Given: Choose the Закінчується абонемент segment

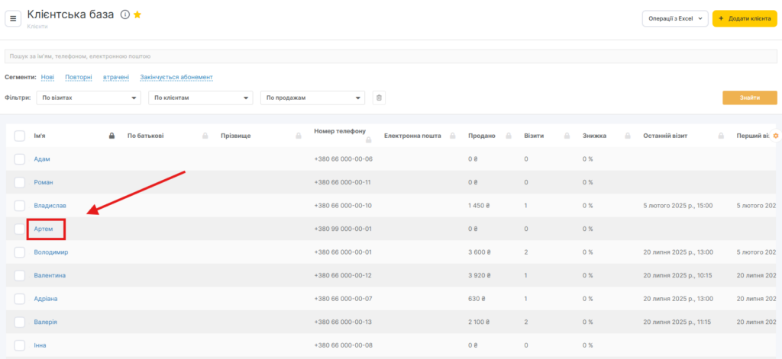Looking at the screenshot, I should point(176,77).
